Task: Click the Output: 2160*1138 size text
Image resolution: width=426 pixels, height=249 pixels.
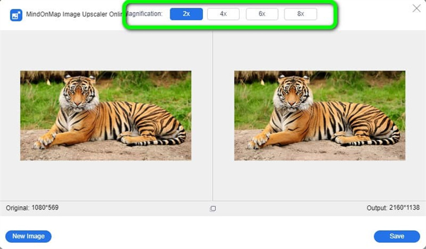Action: coord(393,207)
